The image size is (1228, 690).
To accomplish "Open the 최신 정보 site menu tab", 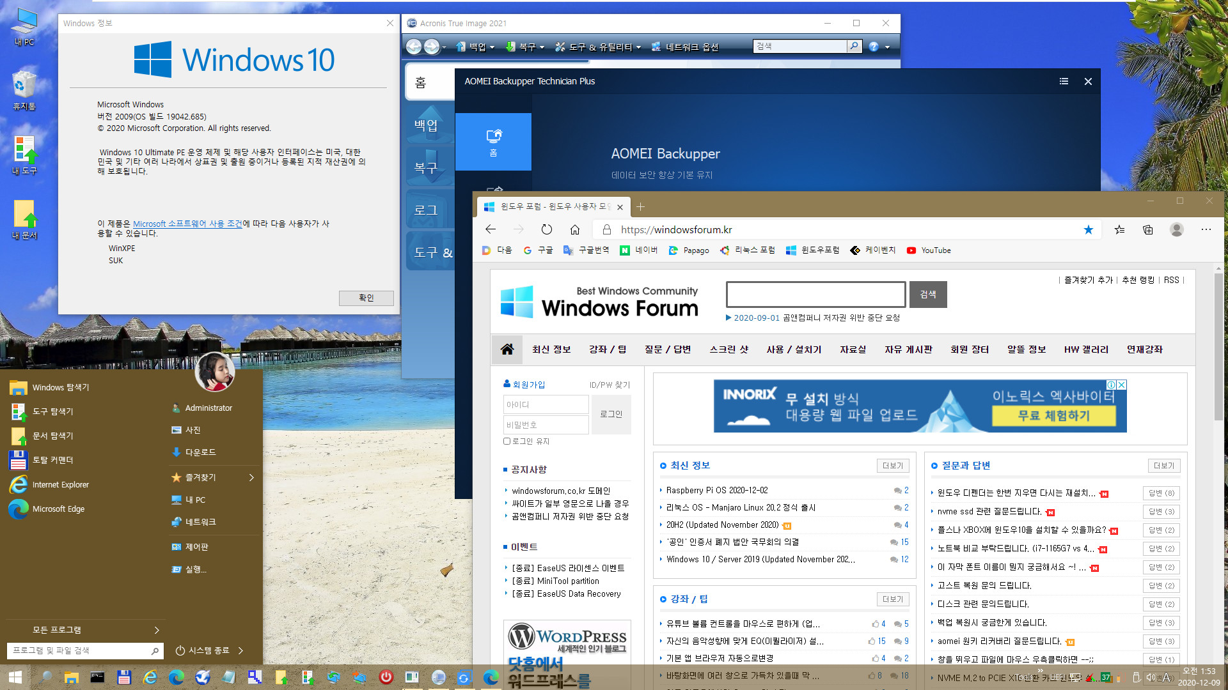I will [x=551, y=349].
